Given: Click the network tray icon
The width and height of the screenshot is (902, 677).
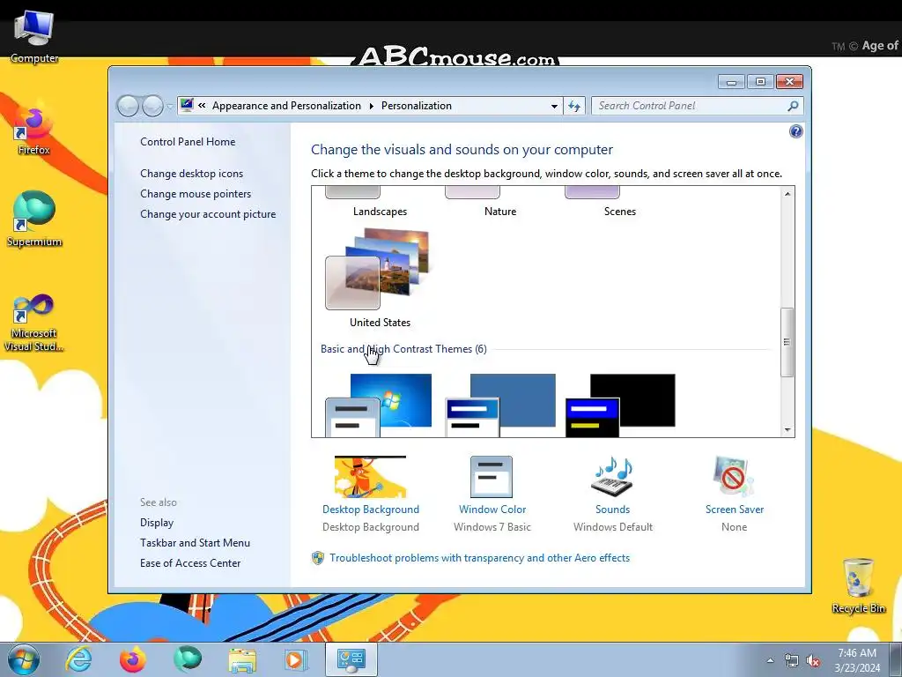Looking at the screenshot, I should [792, 661].
